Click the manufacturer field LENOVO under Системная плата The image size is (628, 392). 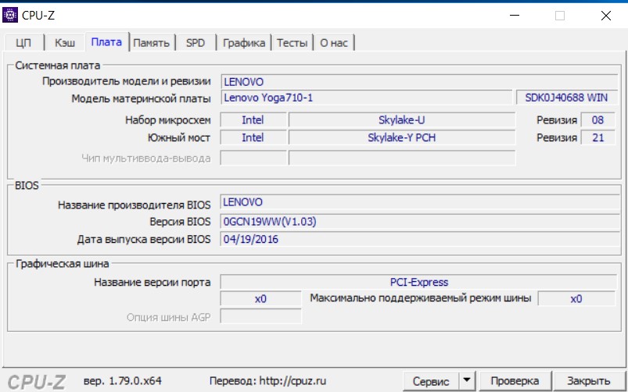pos(419,81)
